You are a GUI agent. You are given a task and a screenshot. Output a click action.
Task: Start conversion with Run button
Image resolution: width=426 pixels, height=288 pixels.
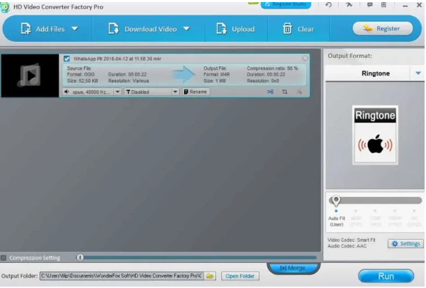(x=386, y=276)
